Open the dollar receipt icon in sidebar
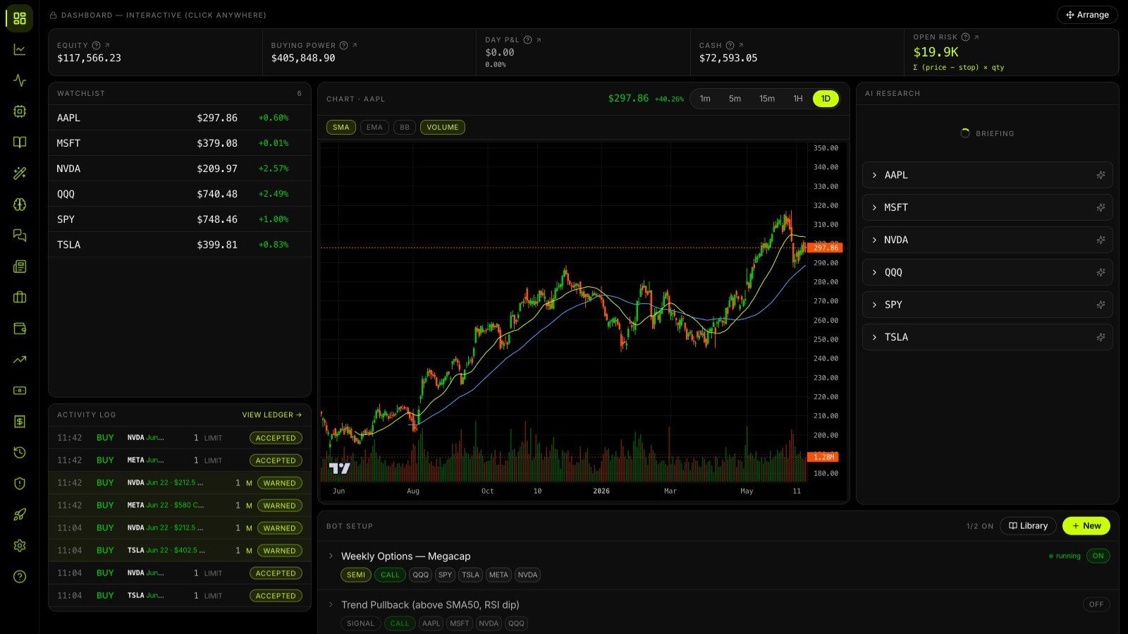 (20, 422)
